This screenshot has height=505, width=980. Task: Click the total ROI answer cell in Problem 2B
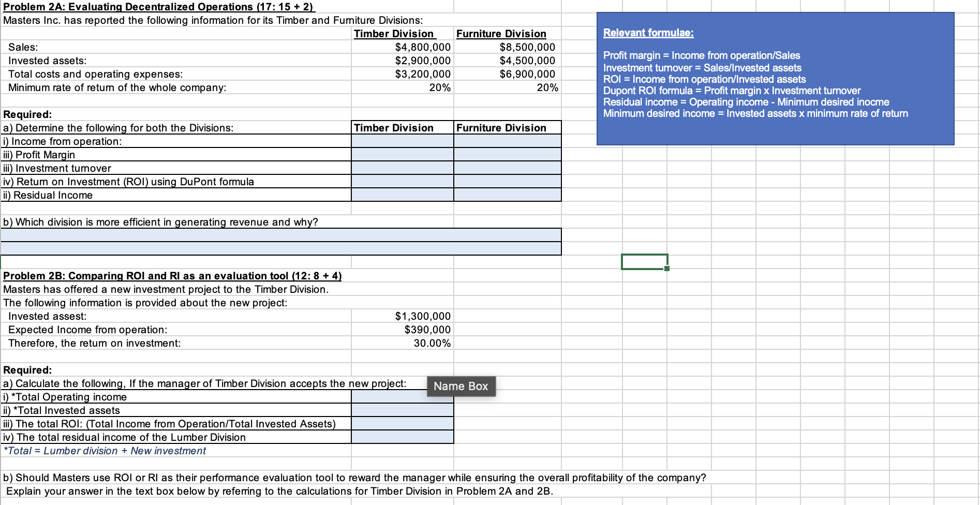click(x=403, y=423)
